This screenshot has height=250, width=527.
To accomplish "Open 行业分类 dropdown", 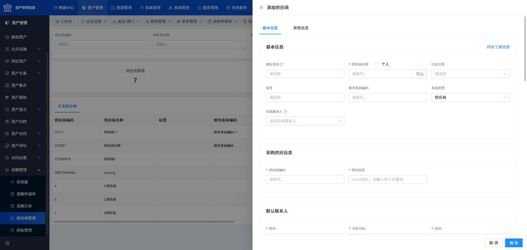I will pyautogui.click(x=470, y=74).
